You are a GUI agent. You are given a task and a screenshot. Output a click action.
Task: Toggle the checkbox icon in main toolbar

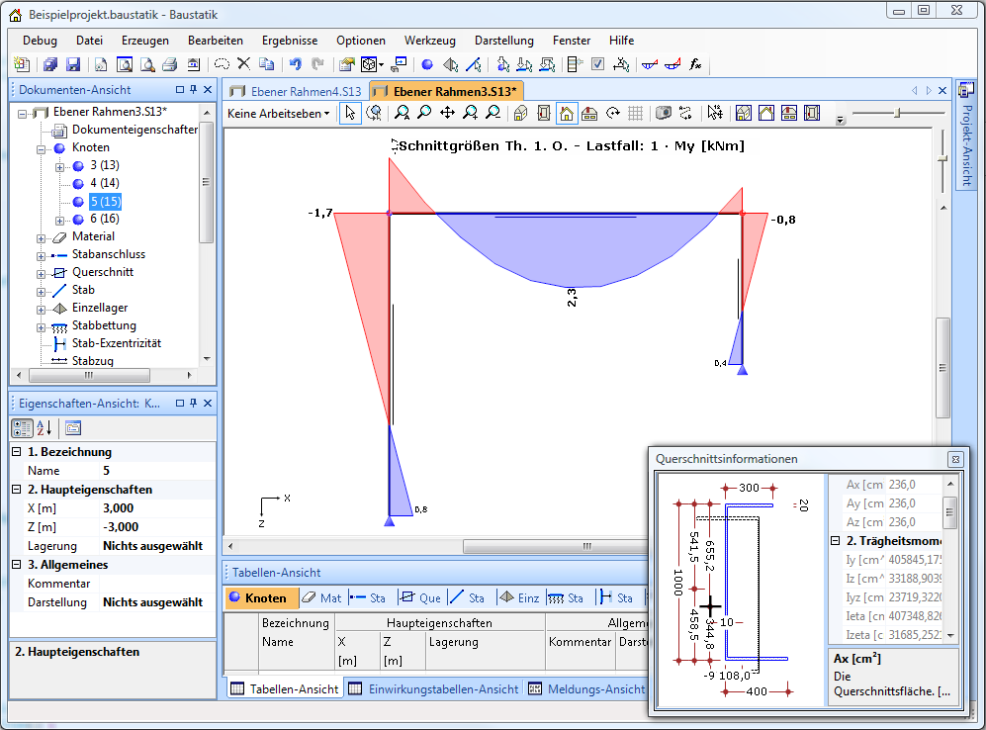pyautogui.click(x=598, y=64)
